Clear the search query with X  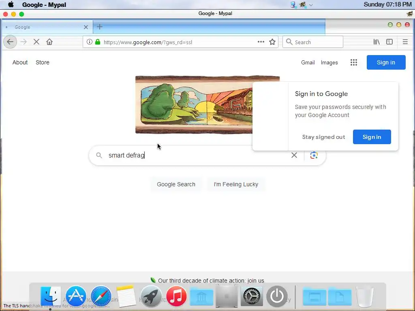pyautogui.click(x=294, y=155)
